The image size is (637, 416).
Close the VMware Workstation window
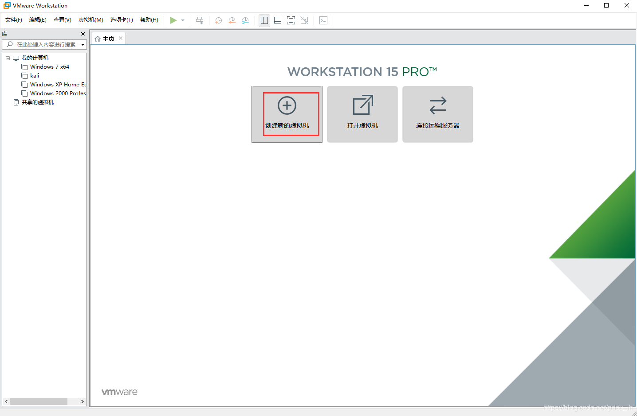pos(627,5)
